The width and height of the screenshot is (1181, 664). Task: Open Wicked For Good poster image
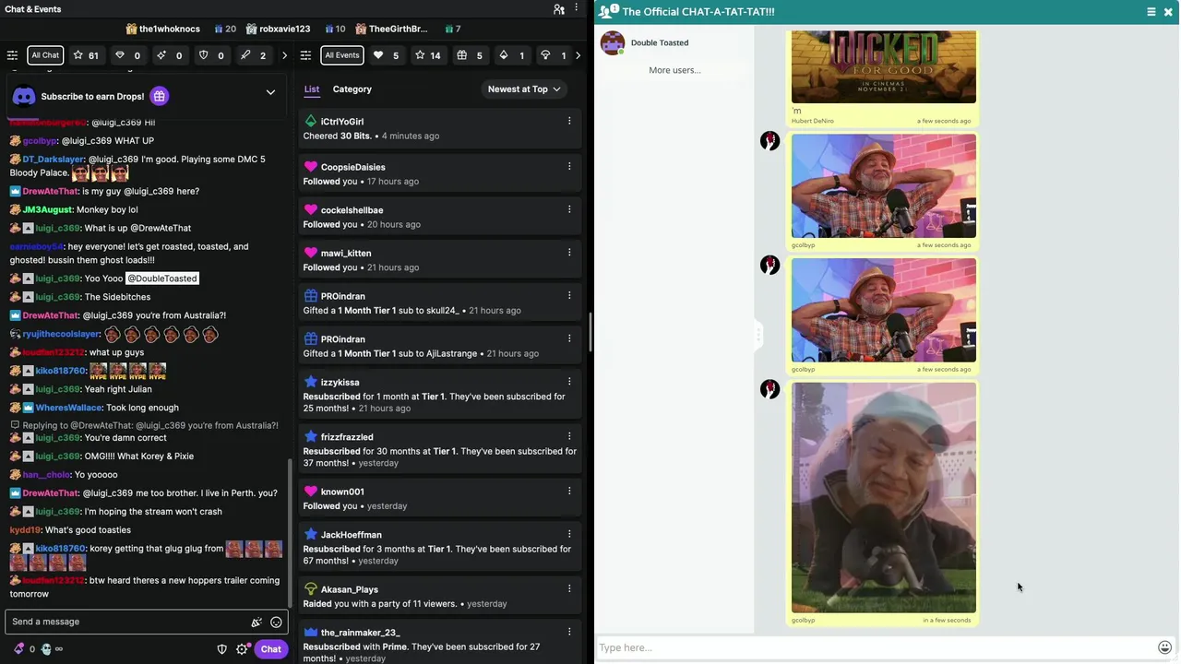pos(883,66)
